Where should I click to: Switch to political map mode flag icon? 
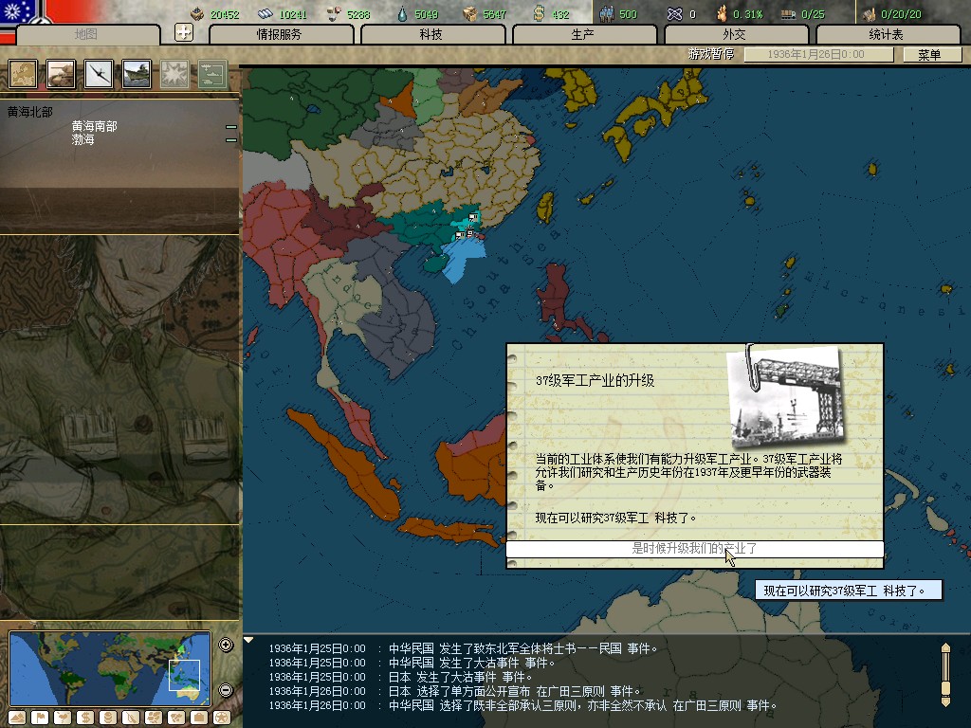[40, 718]
